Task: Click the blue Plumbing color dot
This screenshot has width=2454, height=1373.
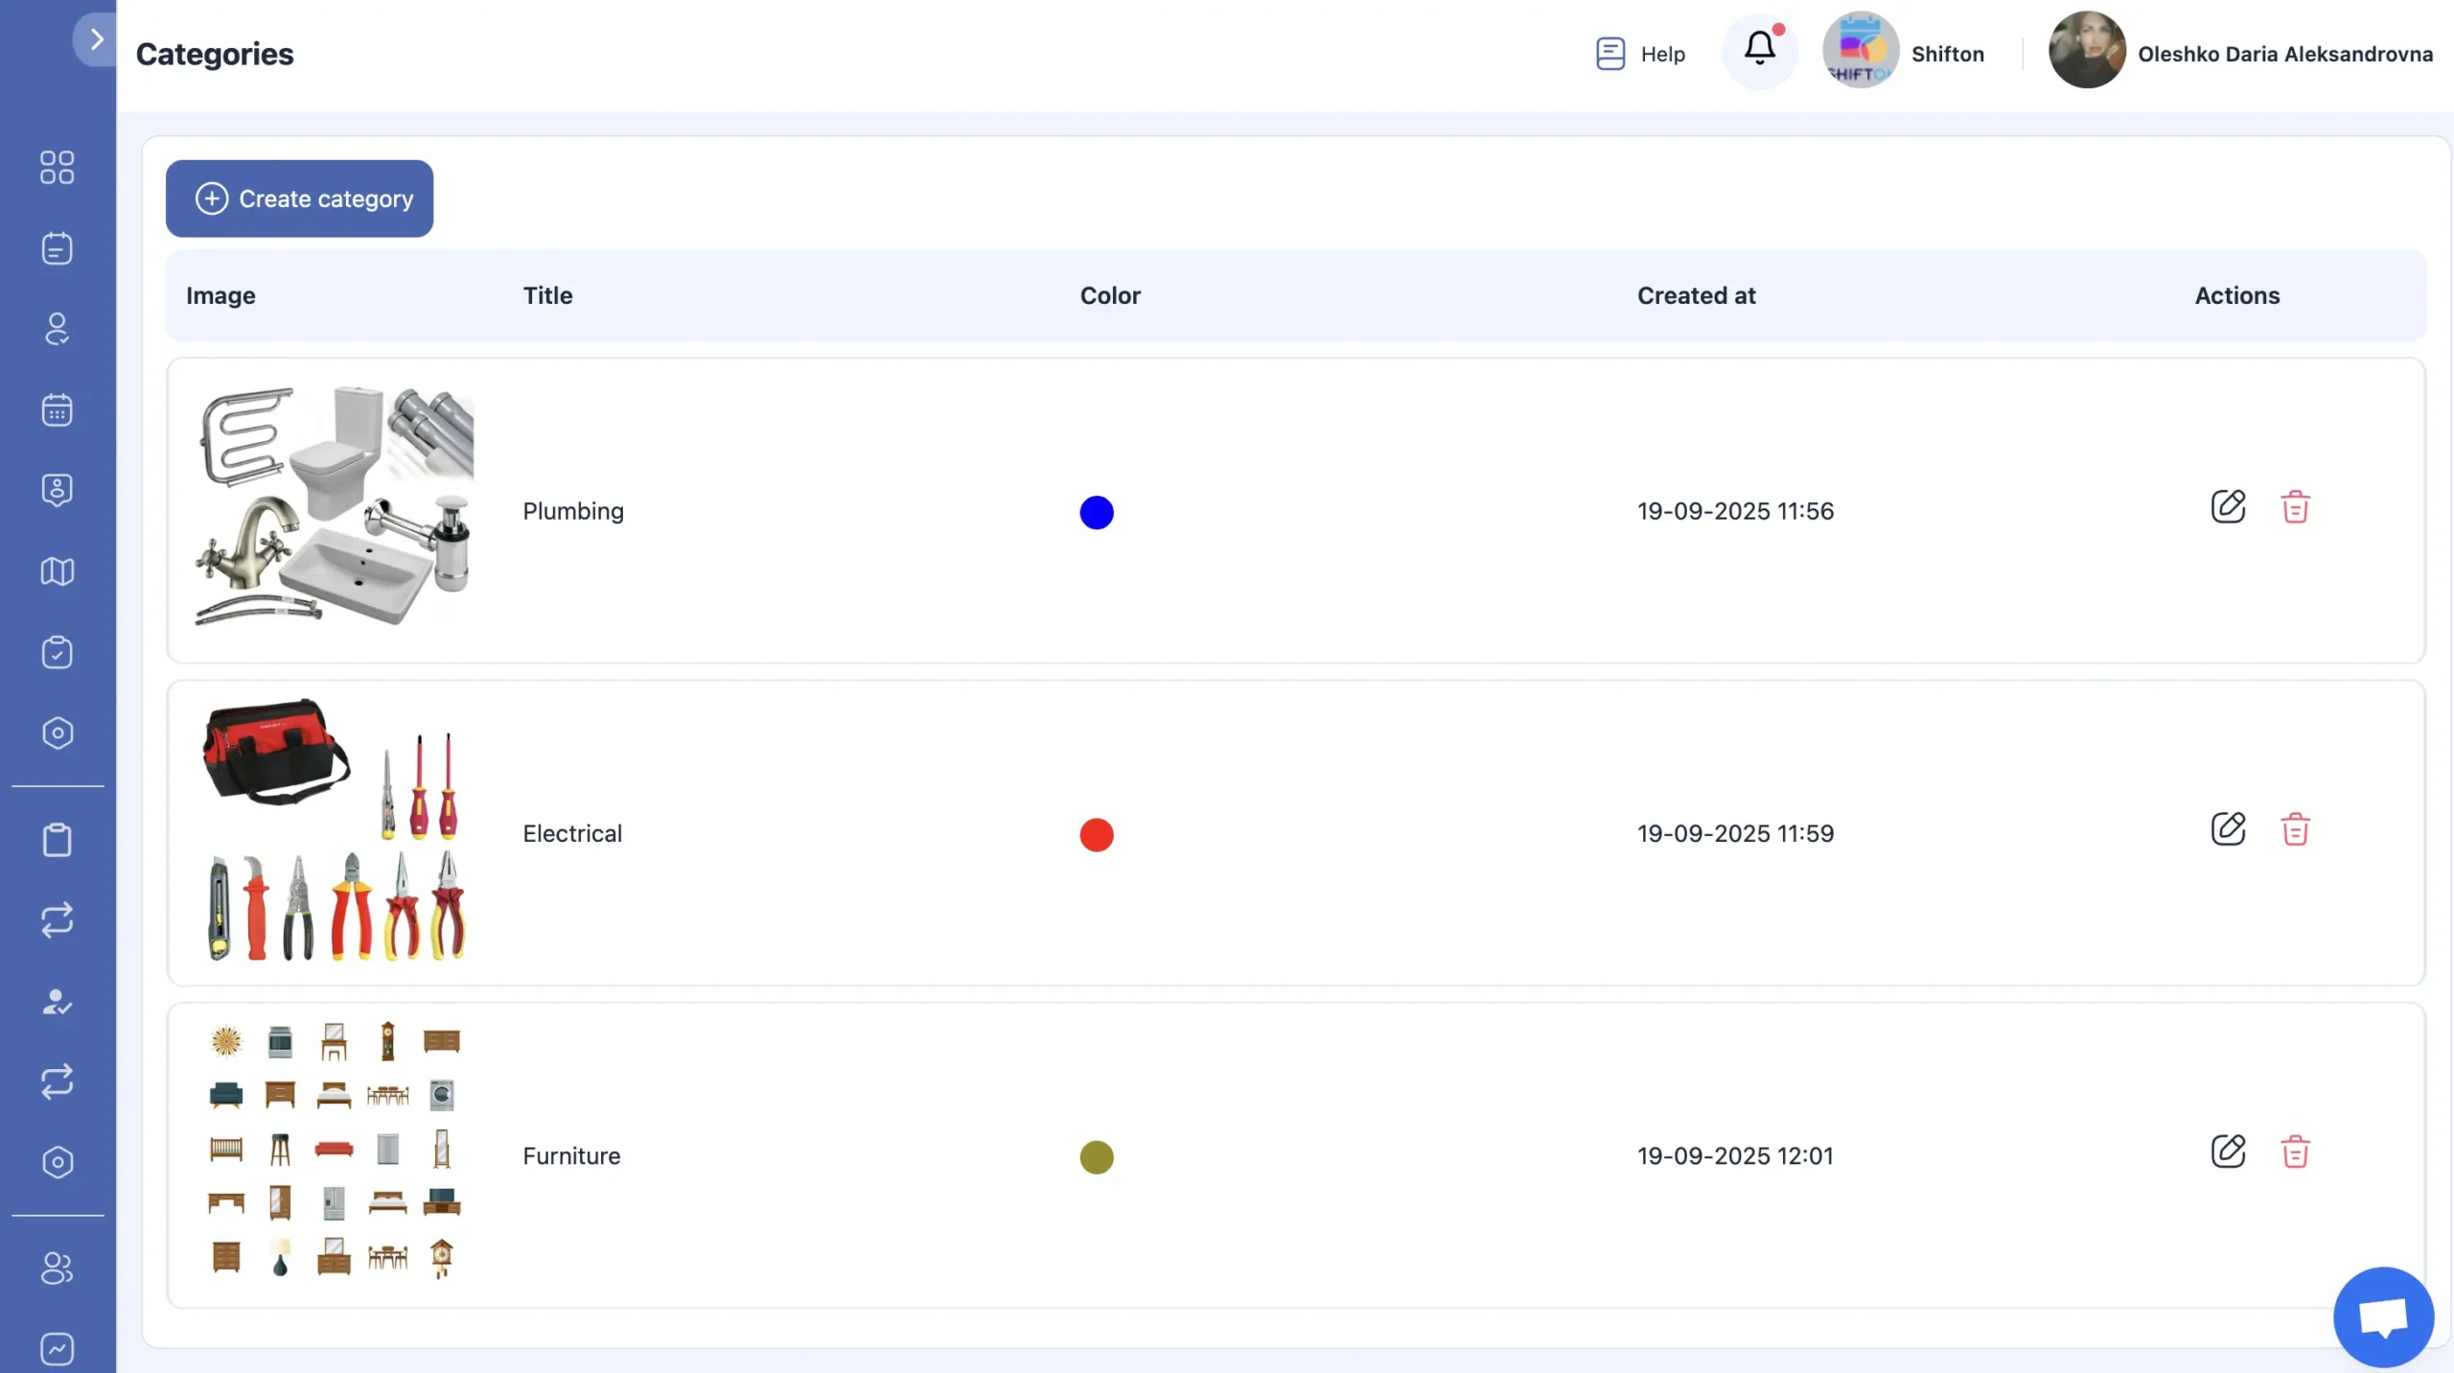Action: tap(1097, 512)
